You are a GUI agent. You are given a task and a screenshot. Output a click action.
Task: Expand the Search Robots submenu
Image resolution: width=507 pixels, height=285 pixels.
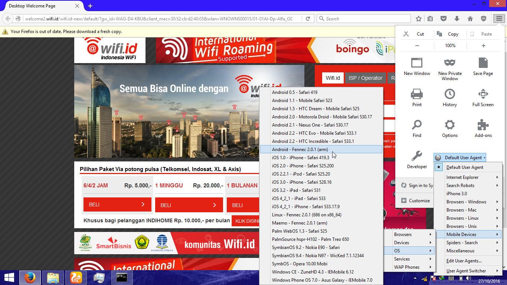pyautogui.click(x=468, y=186)
